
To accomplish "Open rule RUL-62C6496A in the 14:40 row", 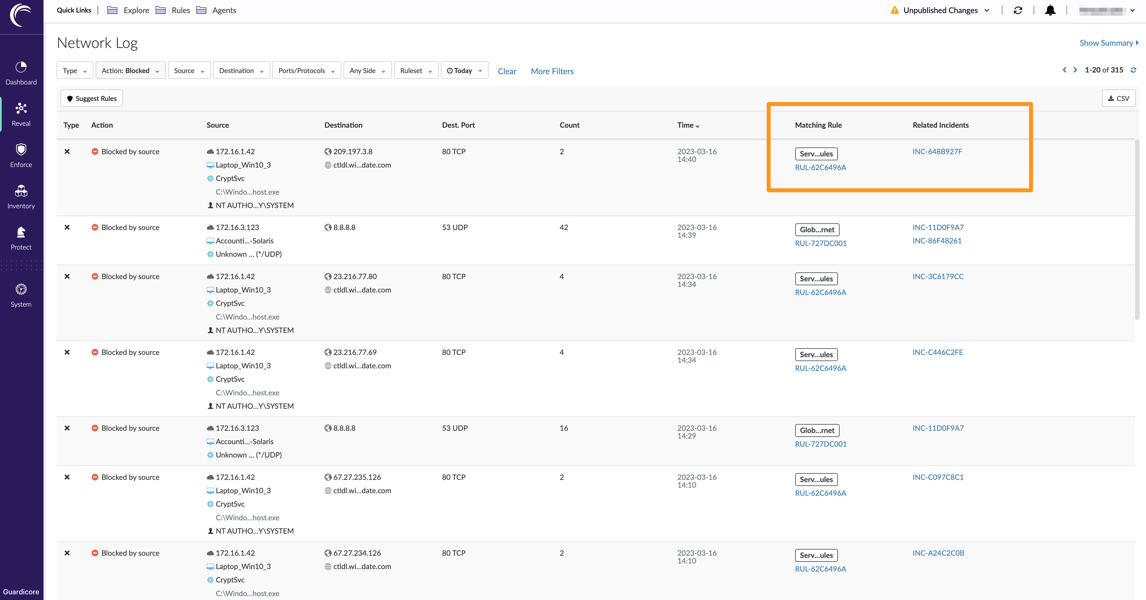I will coord(820,167).
